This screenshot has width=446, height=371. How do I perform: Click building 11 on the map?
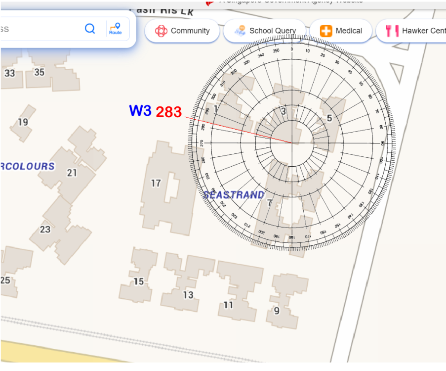point(228,305)
